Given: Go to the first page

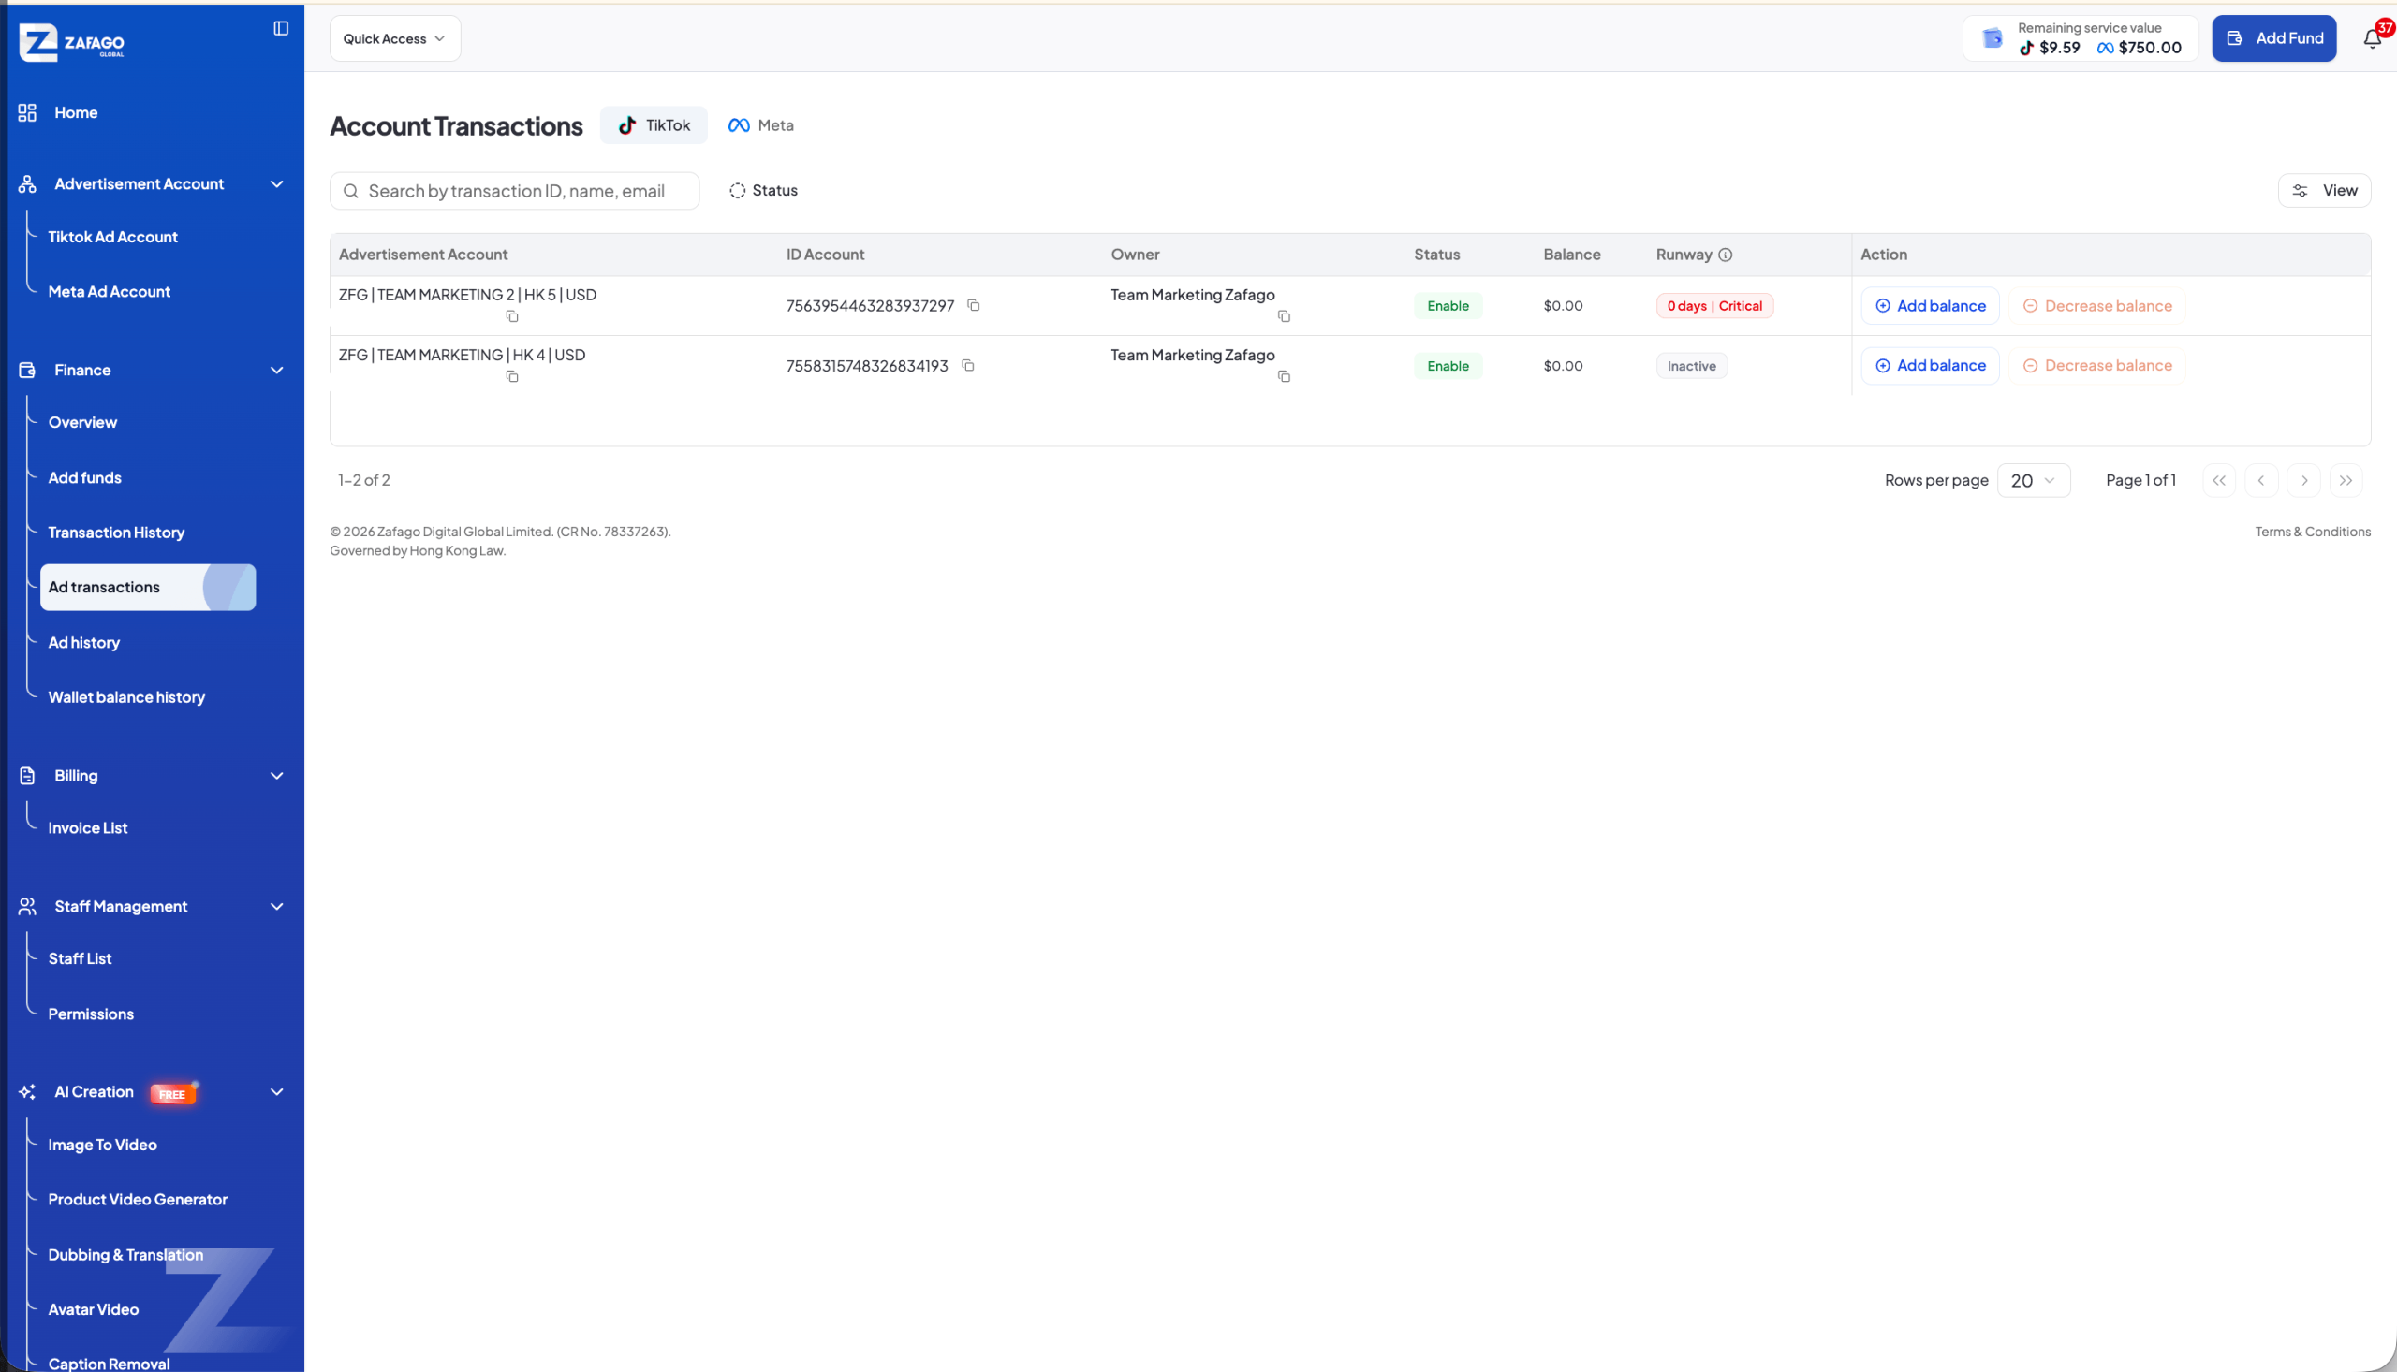Looking at the screenshot, I should [x=2219, y=481].
